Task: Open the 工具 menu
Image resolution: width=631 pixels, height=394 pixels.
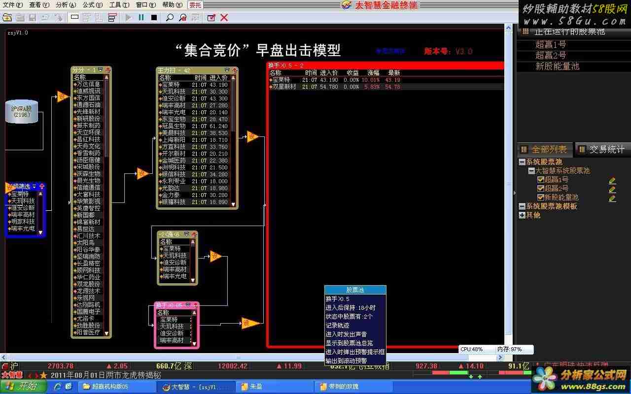Action: click(x=119, y=5)
